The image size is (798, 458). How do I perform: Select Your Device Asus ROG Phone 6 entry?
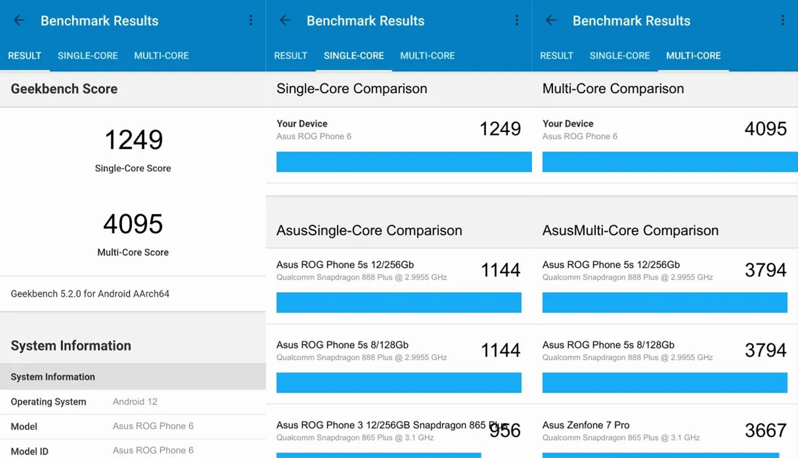pos(314,129)
